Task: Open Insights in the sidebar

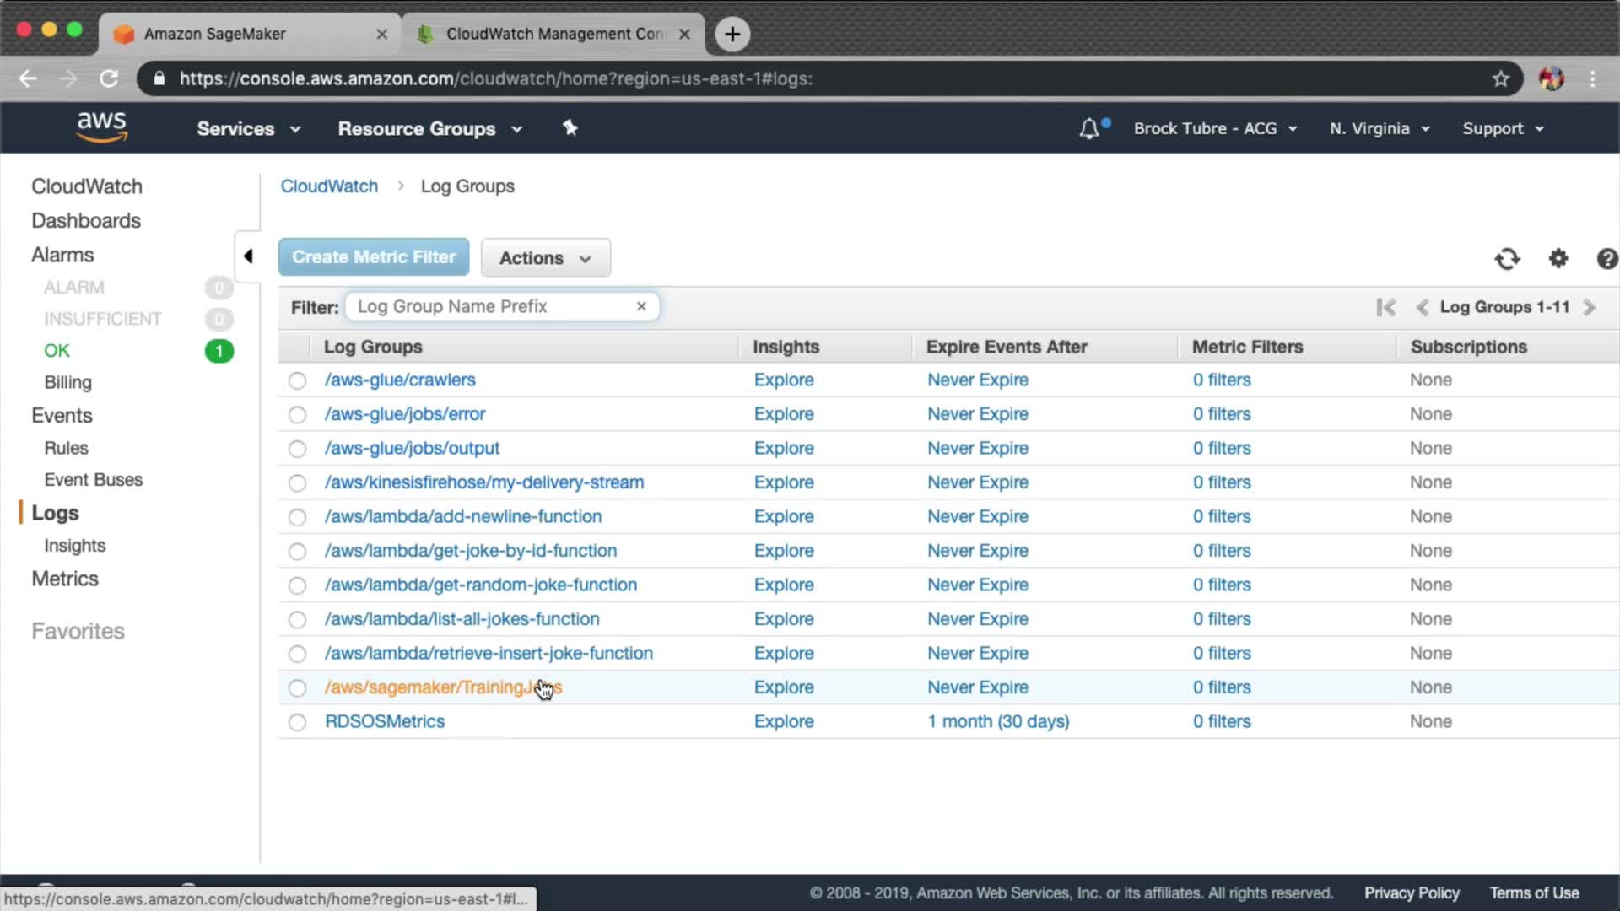Action: (74, 546)
